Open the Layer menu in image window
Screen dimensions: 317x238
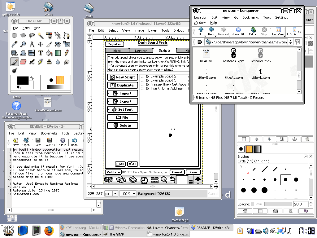pos(153,30)
